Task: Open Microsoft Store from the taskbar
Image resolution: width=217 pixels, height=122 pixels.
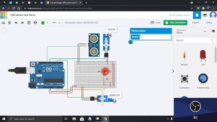Action: (82, 119)
